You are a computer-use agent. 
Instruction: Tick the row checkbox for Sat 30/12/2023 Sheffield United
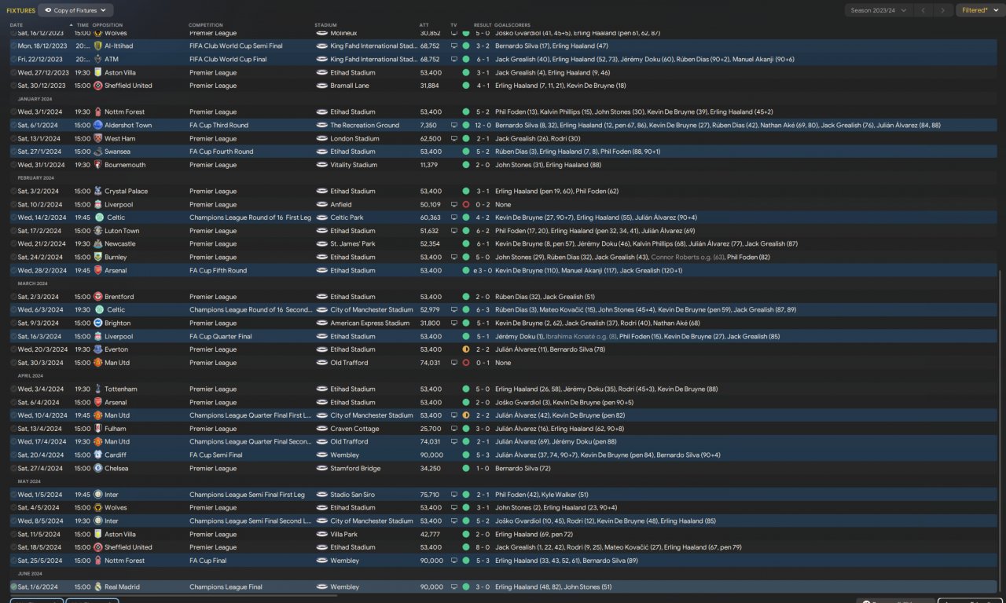(x=13, y=86)
